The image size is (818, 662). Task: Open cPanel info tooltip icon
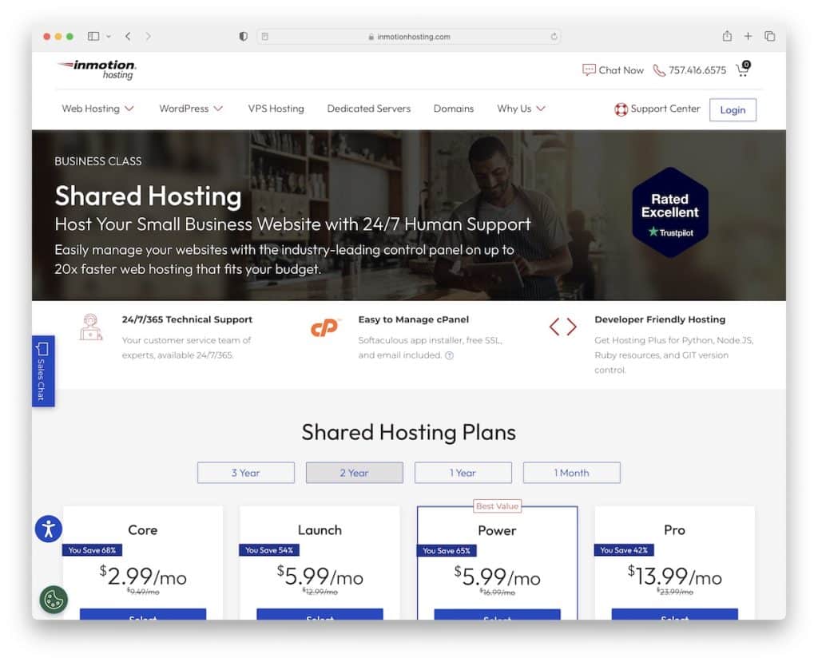click(x=449, y=355)
